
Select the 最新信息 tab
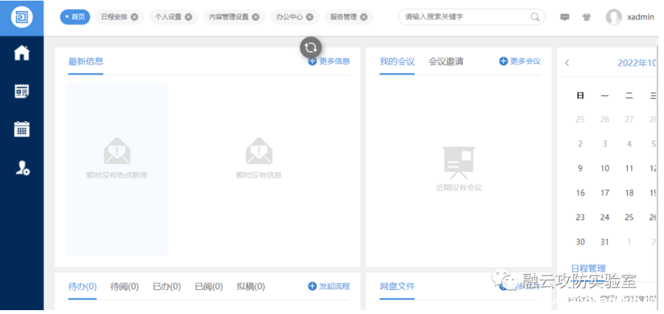(x=86, y=62)
